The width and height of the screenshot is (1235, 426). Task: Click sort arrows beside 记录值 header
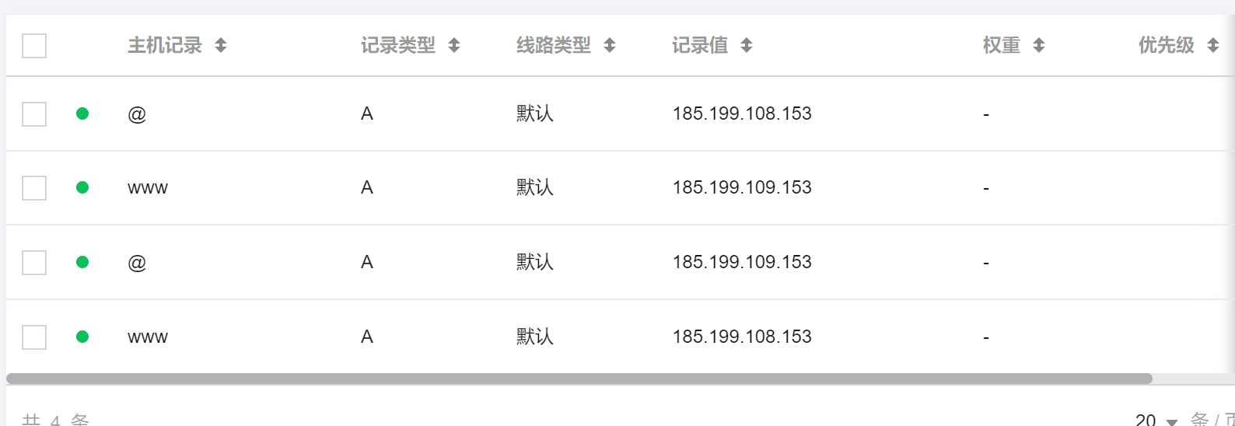(x=747, y=46)
